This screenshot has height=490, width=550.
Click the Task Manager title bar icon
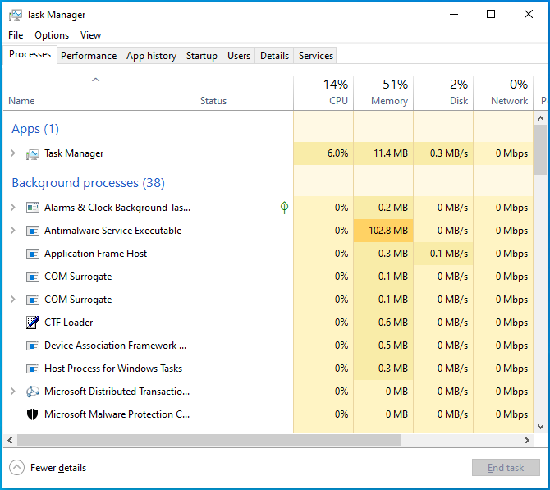tap(15, 15)
